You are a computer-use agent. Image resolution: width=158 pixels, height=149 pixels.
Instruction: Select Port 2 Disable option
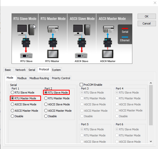51,116
